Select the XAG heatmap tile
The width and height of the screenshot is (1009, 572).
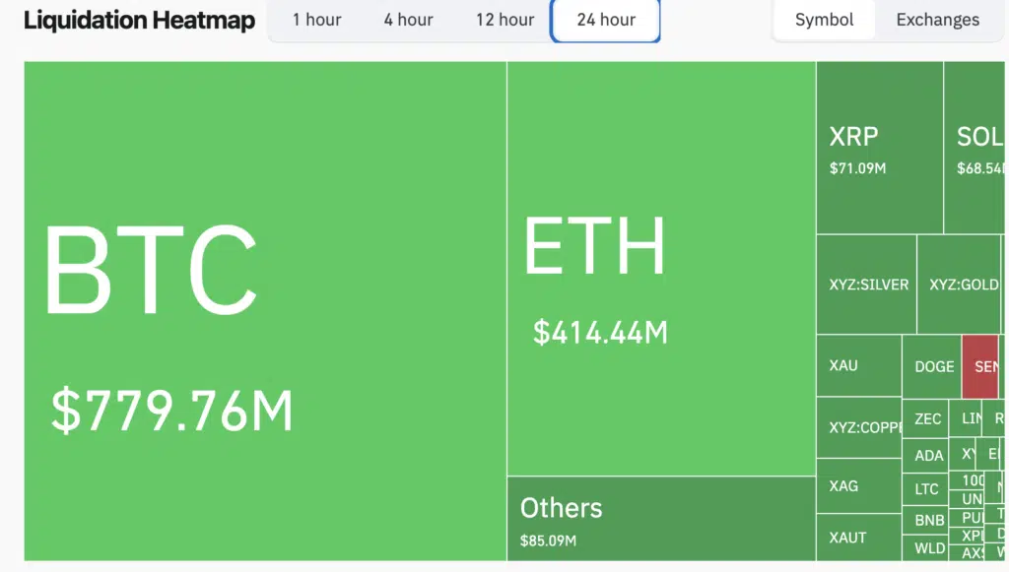(x=858, y=486)
